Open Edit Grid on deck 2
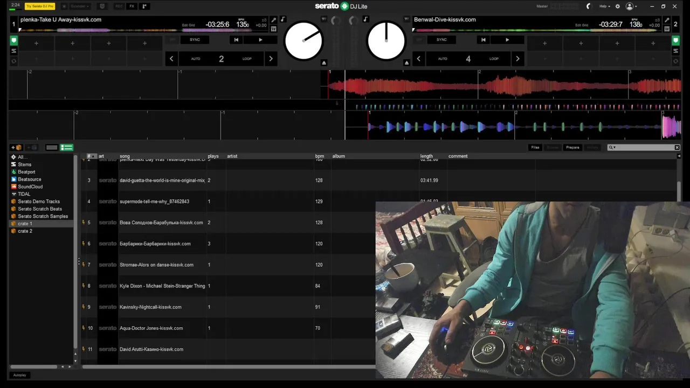This screenshot has height=388, width=690. click(582, 25)
